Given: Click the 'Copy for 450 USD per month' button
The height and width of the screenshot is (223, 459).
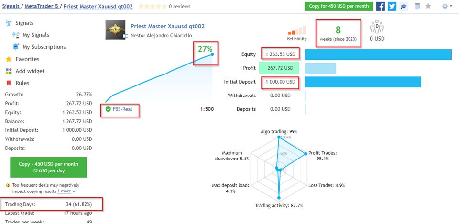Looking at the screenshot, I should coord(339,6).
